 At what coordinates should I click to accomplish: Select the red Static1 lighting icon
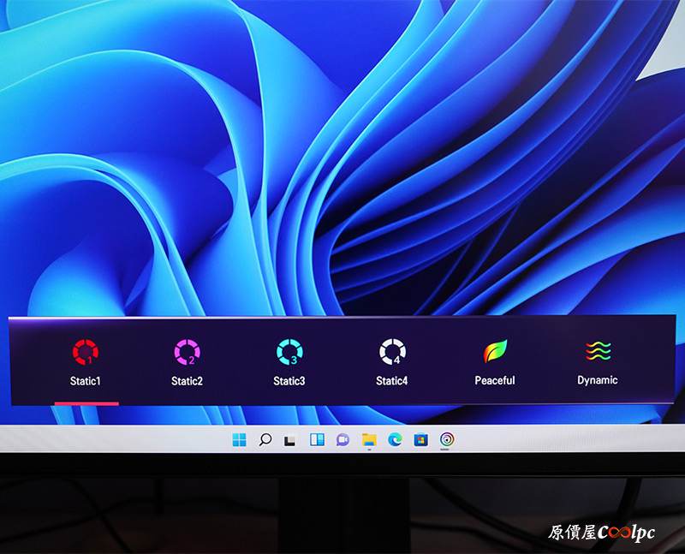[86, 352]
